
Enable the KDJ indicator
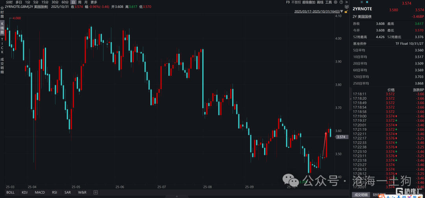point(24,192)
